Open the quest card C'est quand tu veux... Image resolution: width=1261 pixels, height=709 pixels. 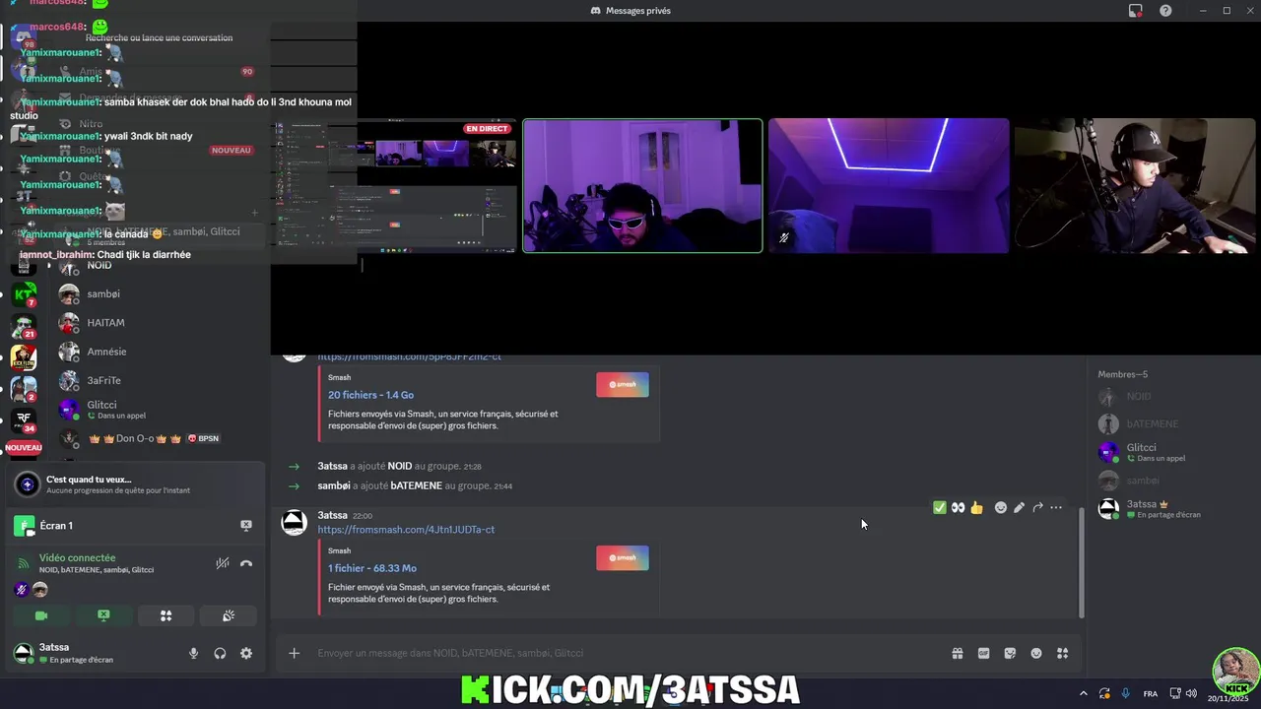tap(135, 483)
